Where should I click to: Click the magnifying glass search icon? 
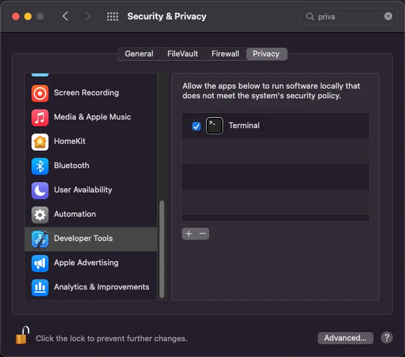pyautogui.click(x=310, y=16)
